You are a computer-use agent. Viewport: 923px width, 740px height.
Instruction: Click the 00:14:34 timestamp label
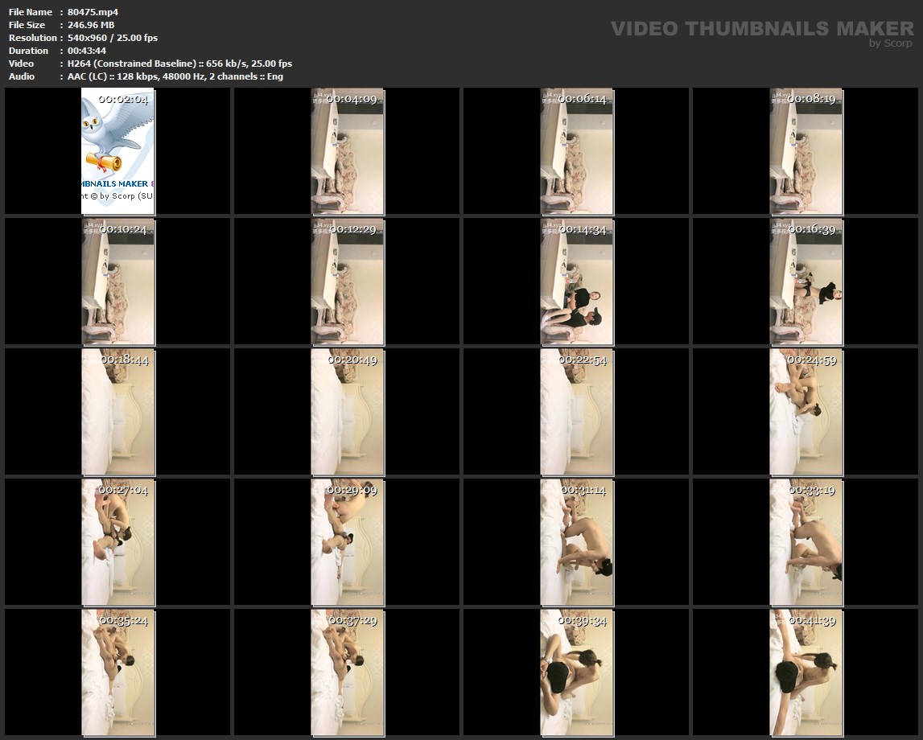(582, 230)
